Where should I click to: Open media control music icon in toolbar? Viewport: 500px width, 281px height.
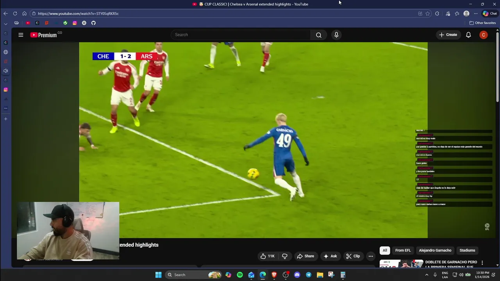coord(448,13)
